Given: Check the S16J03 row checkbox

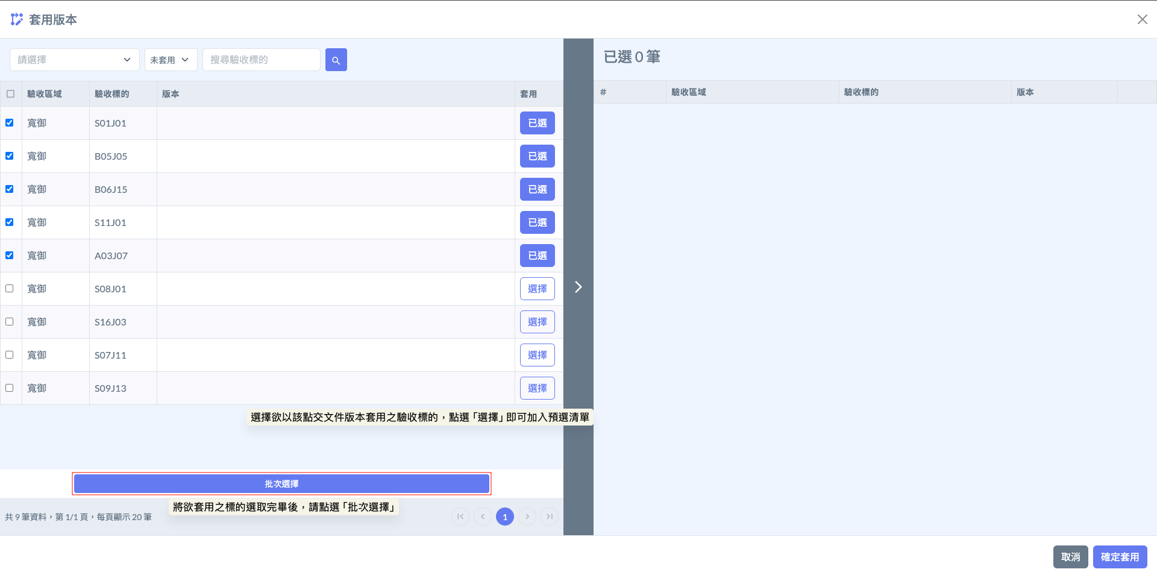Looking at the screenshot, I should pyautogui.click(x=10, y=321).
